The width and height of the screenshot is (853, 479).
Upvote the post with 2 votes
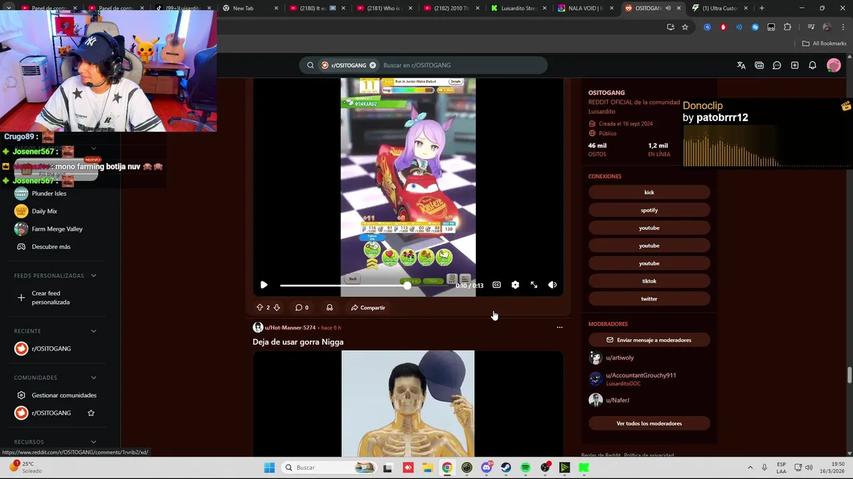[x=260, y=307]
